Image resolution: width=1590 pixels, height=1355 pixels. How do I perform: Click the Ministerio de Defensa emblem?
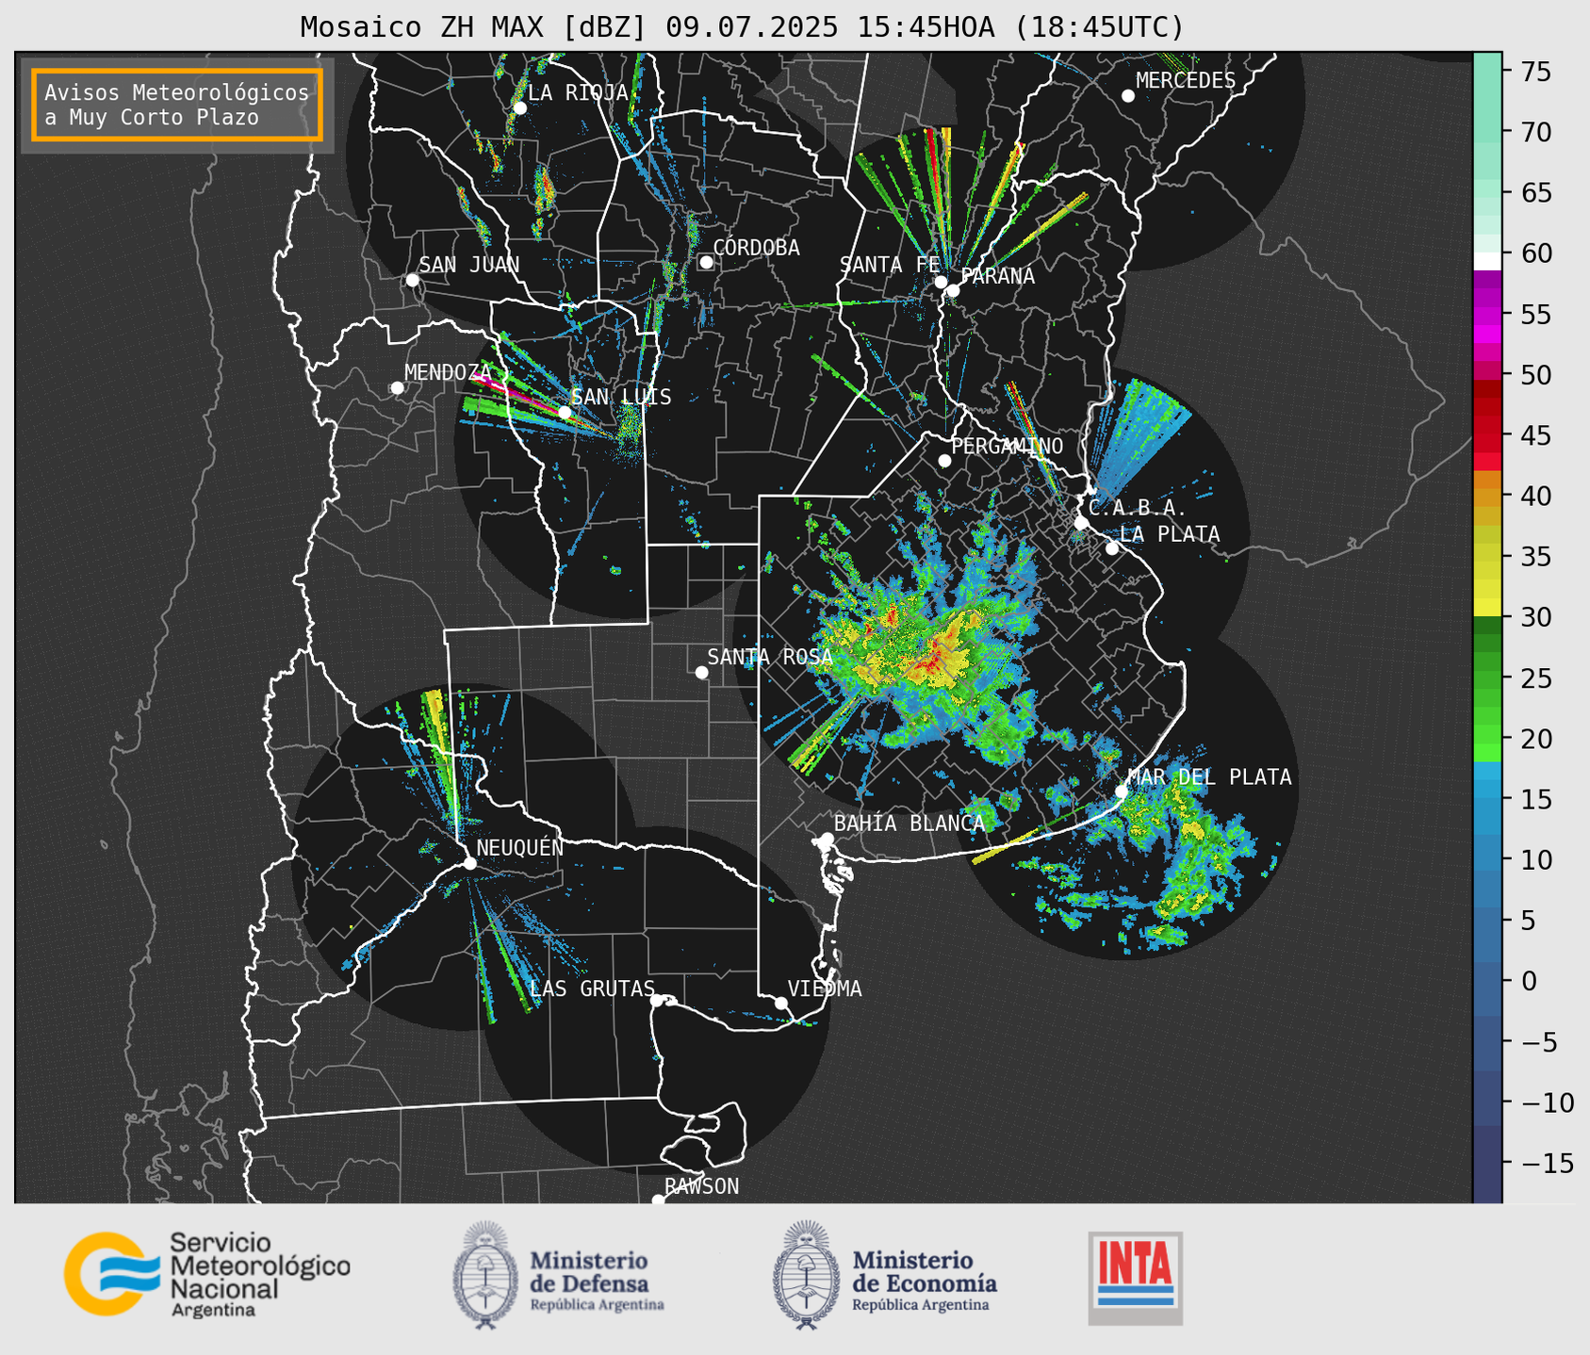(x=486, y=1275)
